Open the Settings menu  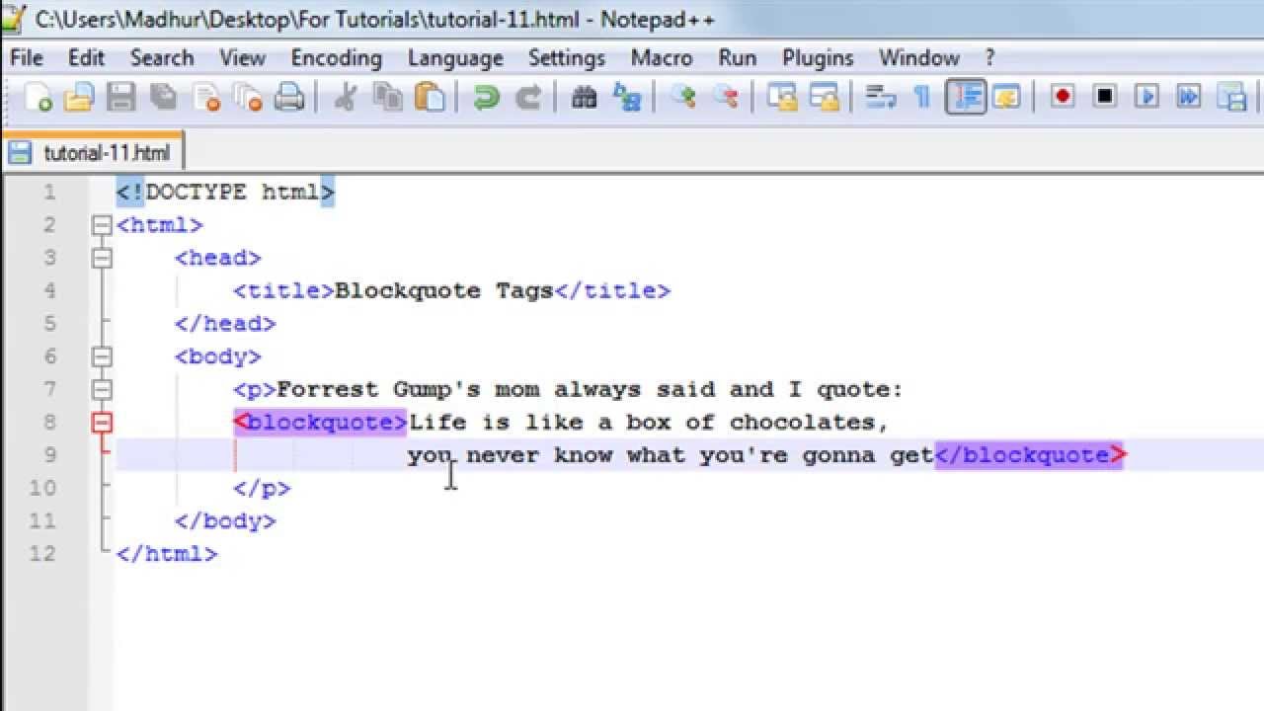[566, 58]
